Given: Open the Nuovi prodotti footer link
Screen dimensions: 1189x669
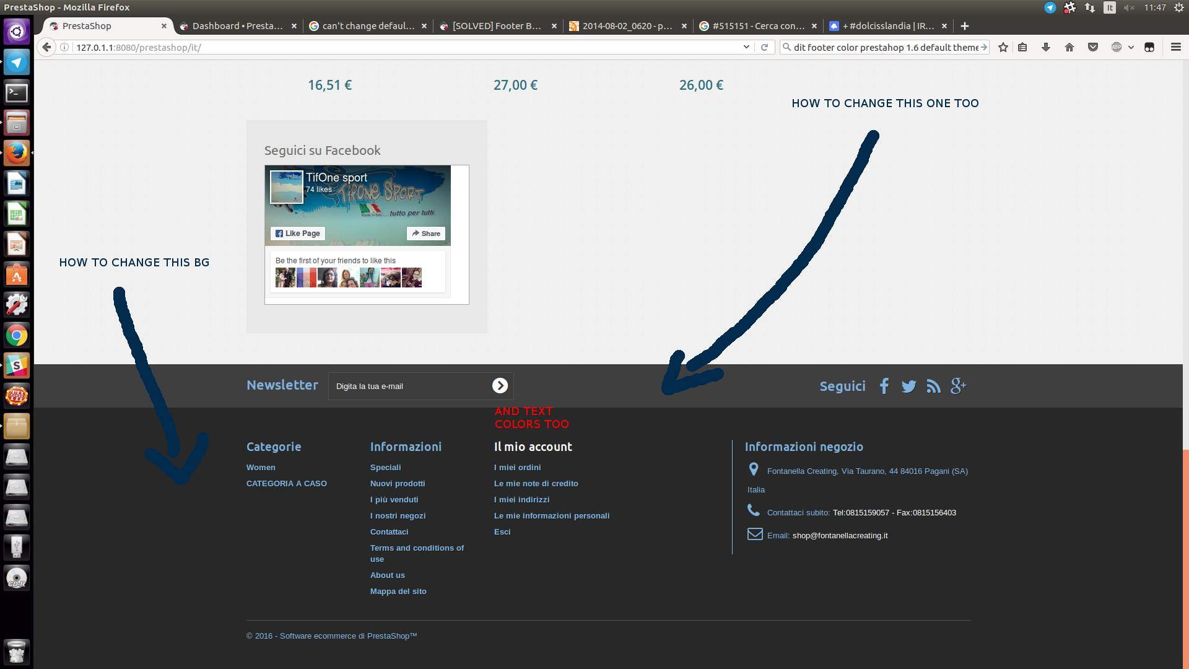Looking at the screenshot, I should [x=398, y=484].
